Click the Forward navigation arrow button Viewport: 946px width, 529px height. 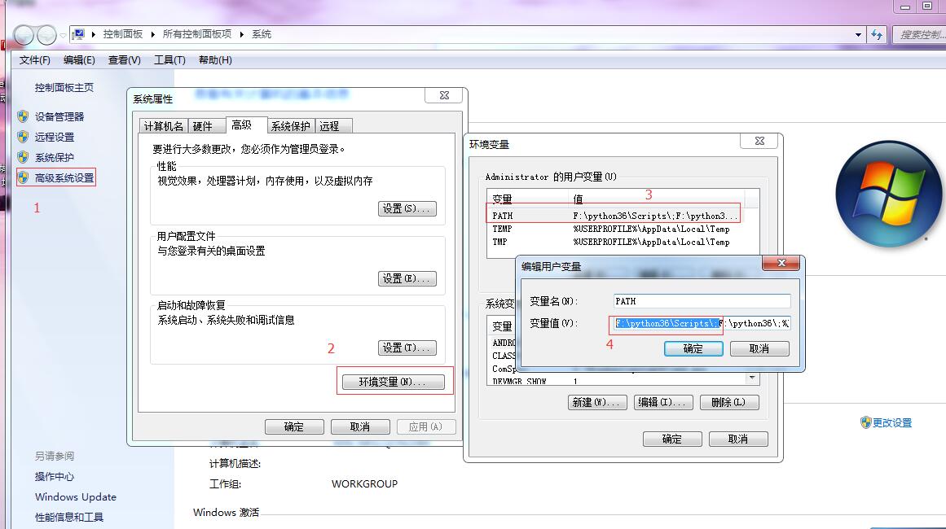click(46, 35)
